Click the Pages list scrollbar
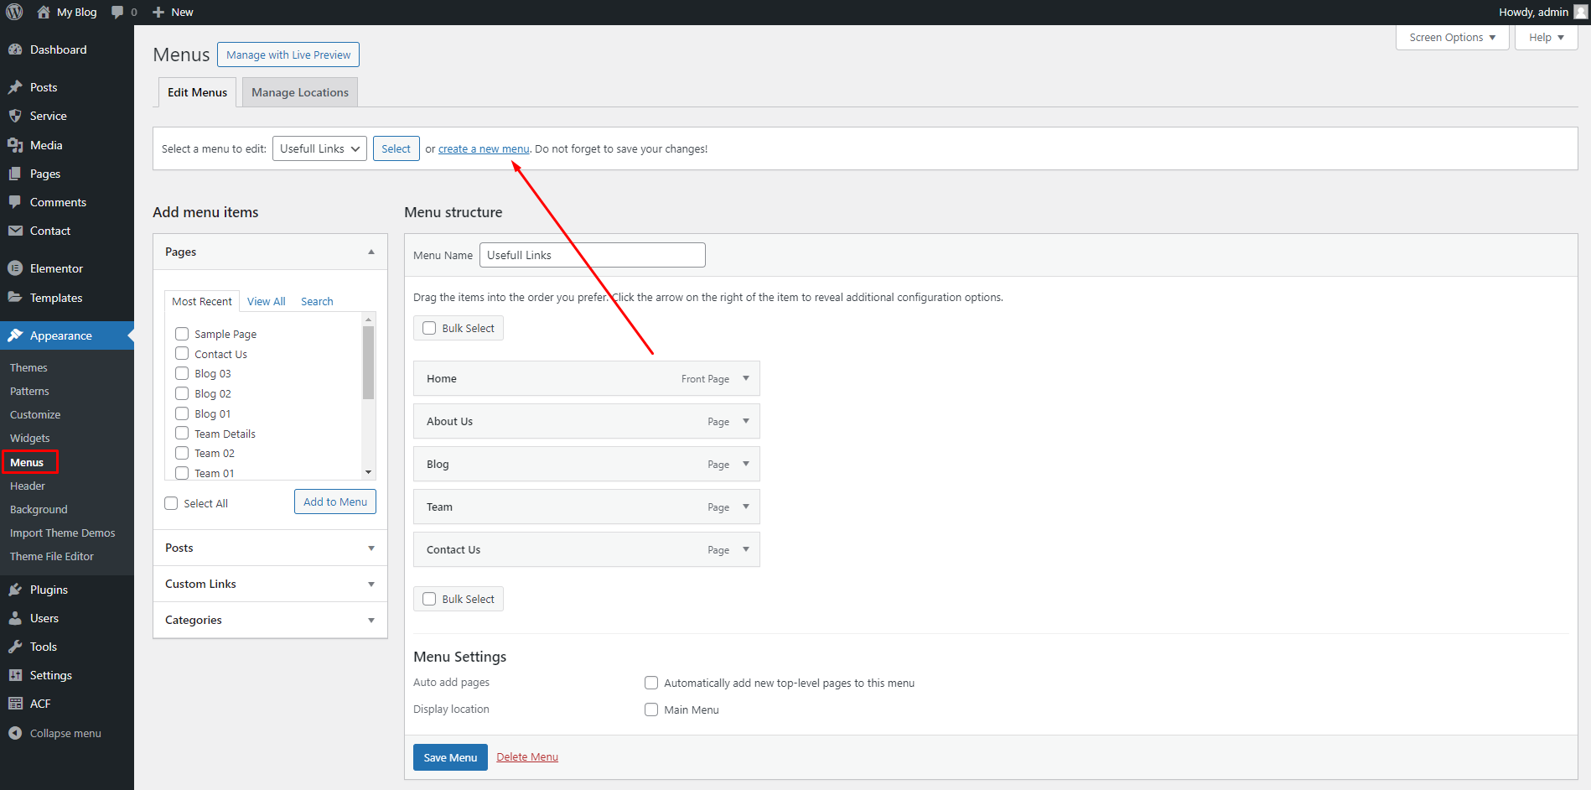Screen dimensions: 1591x790 point(368,363)
